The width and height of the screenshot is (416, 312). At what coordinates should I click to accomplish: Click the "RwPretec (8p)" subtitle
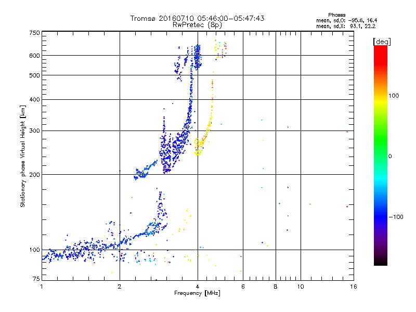pos(197,25)
